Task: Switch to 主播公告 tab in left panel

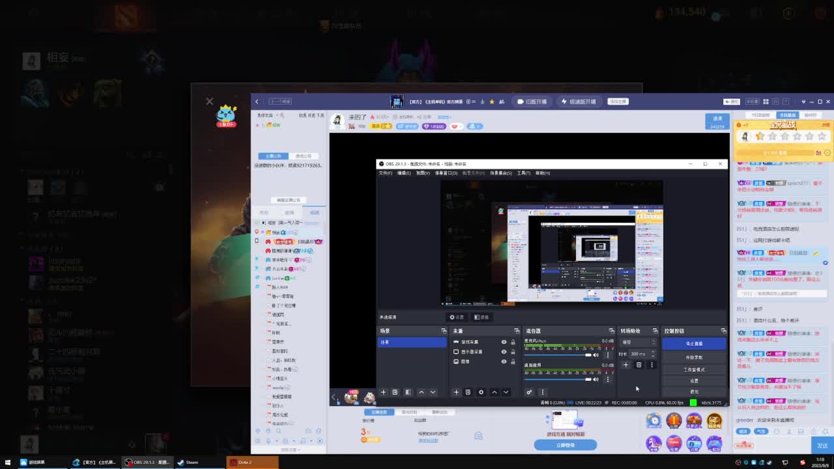Action: point(273,156)
